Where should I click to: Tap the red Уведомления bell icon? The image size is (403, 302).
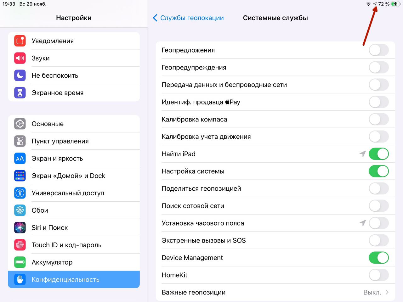pyautogui.click(x=20, y=41)
